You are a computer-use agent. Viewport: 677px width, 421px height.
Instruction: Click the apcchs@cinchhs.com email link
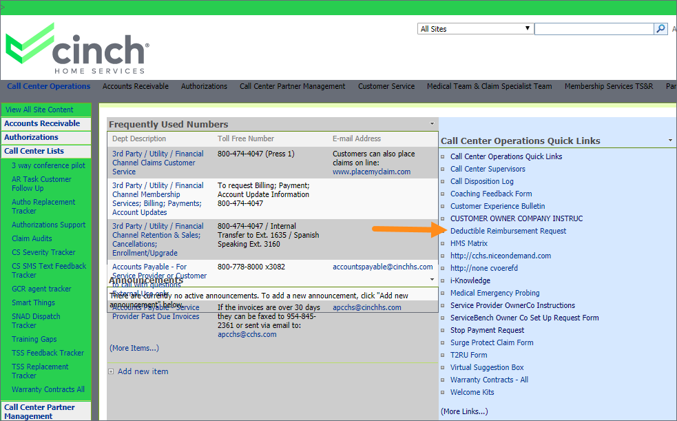pyautogui.click(x=366, y=307)
